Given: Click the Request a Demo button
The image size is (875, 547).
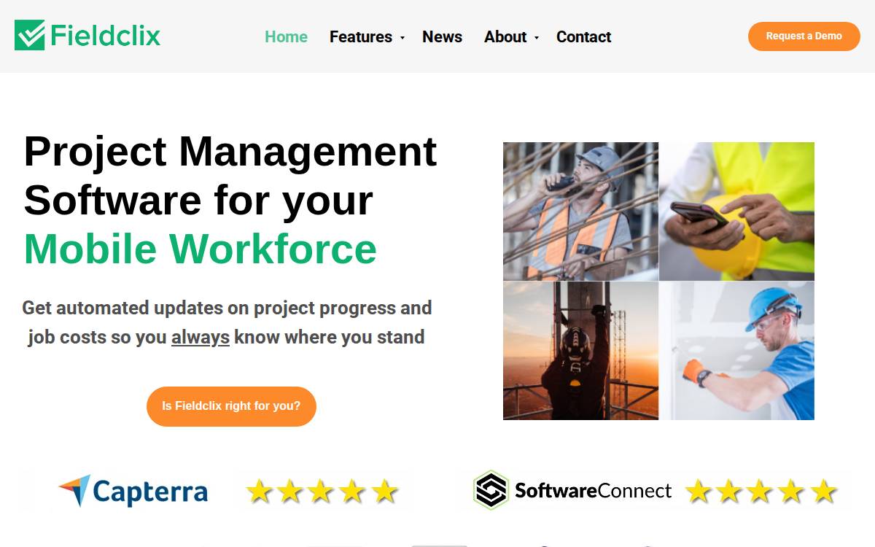Looking at the screenshot, I should click(x=804, y=36).
